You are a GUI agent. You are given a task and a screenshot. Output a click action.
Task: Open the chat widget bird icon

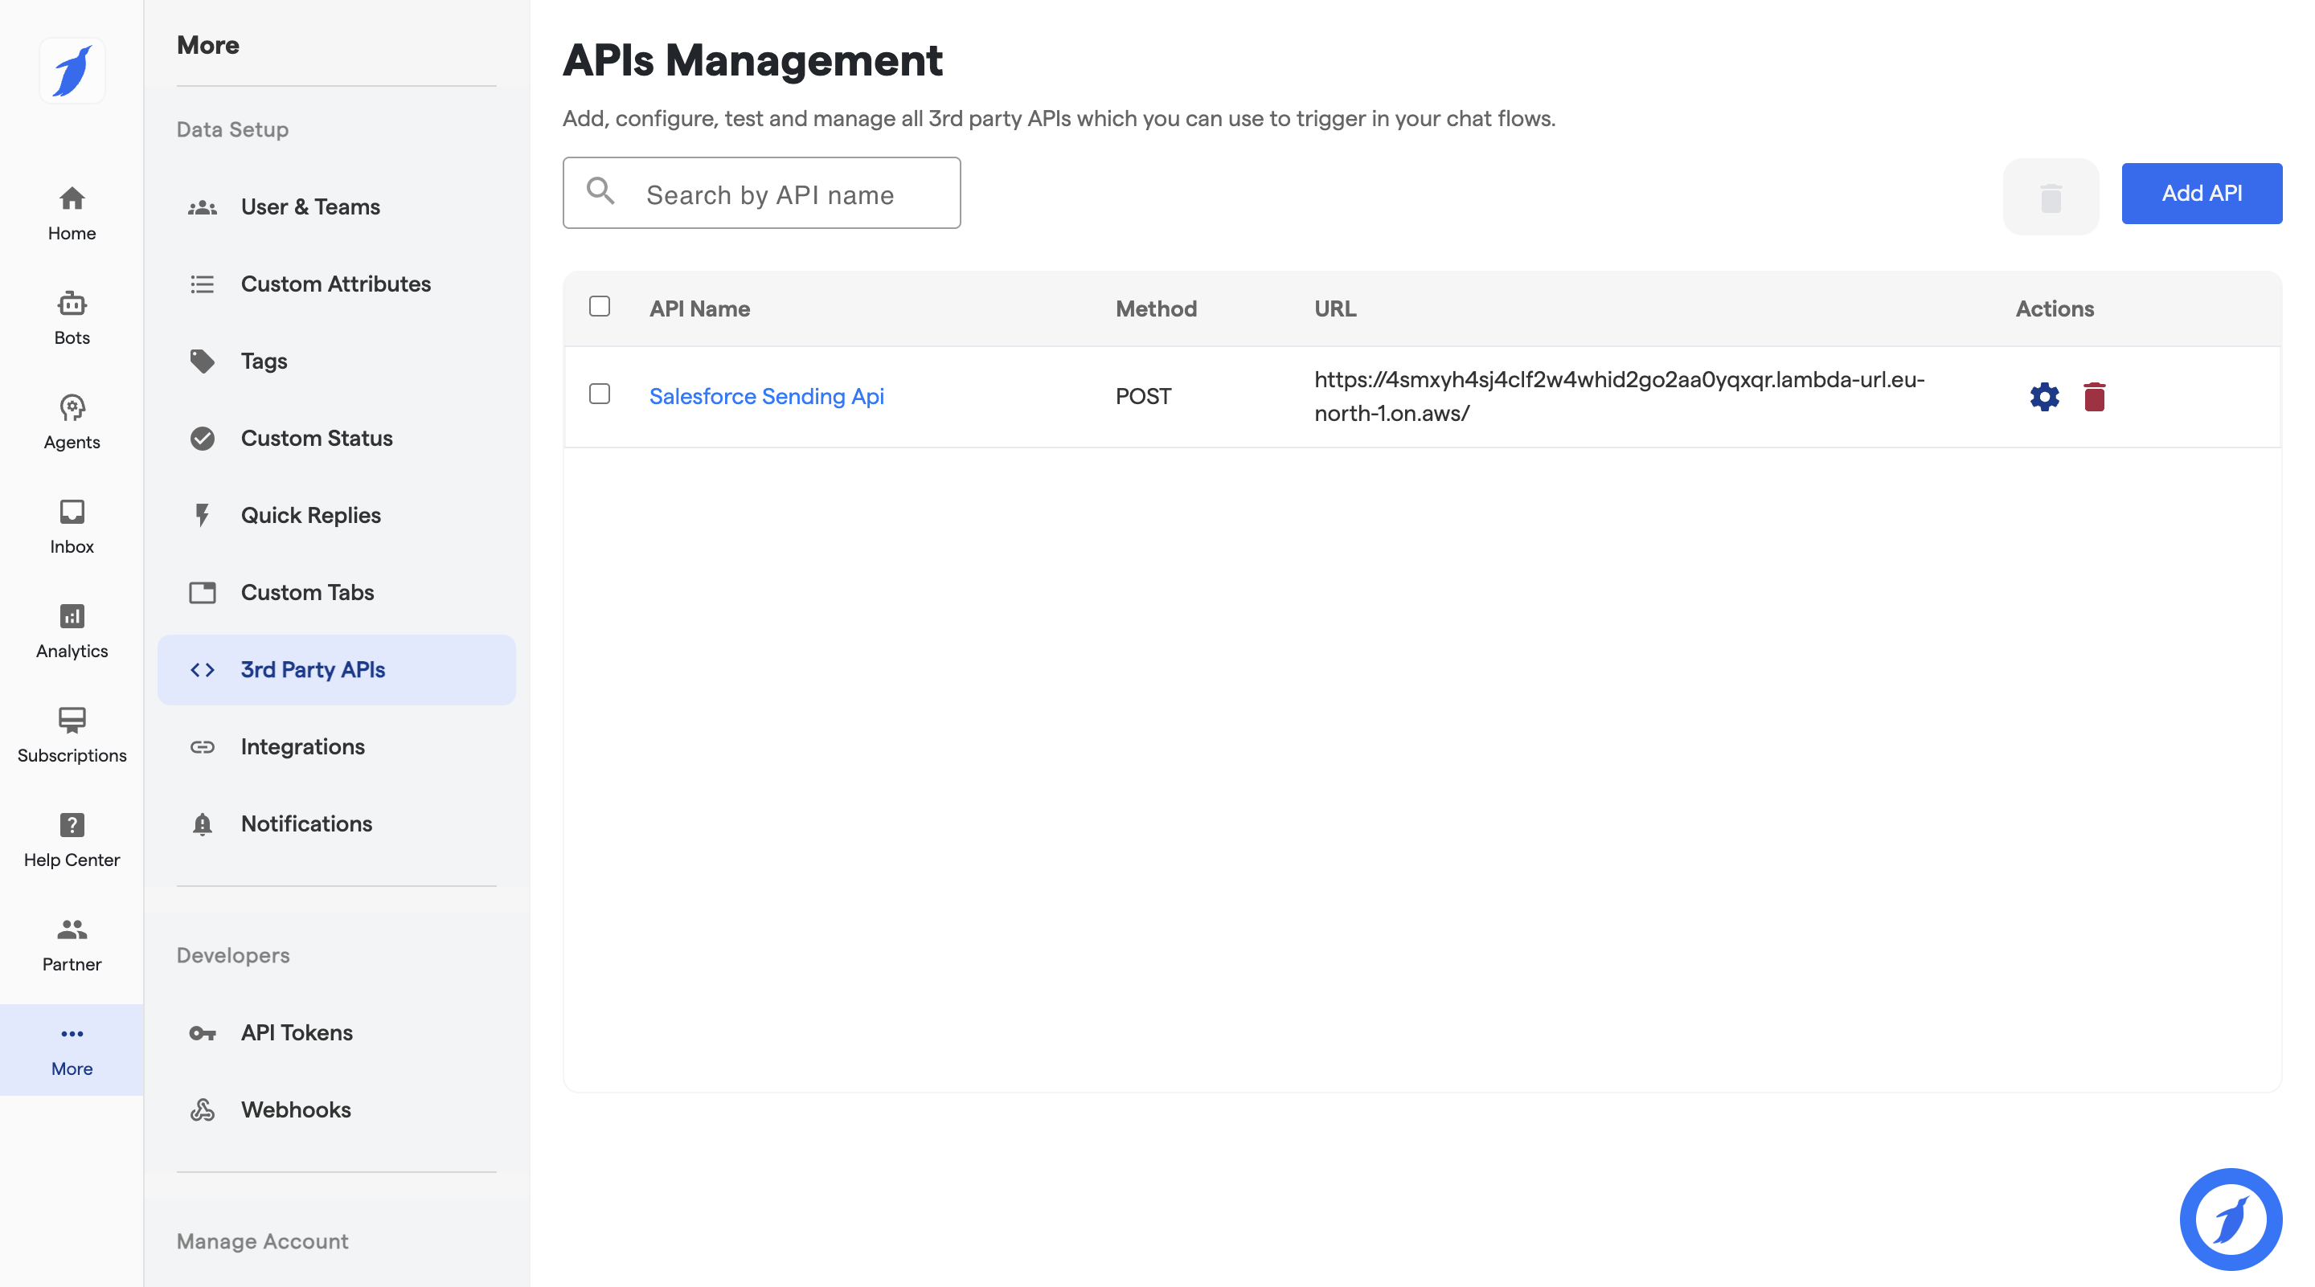click(2230, 1218)
